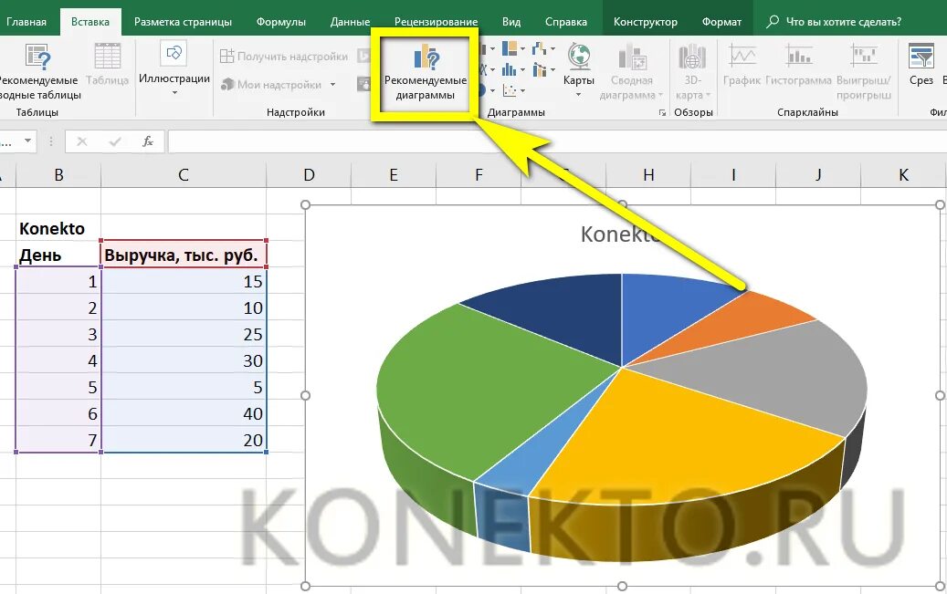The height and width of the screenshot is (594, 947).
Task: Click the Таблица icon
Action: click(108, 57)
